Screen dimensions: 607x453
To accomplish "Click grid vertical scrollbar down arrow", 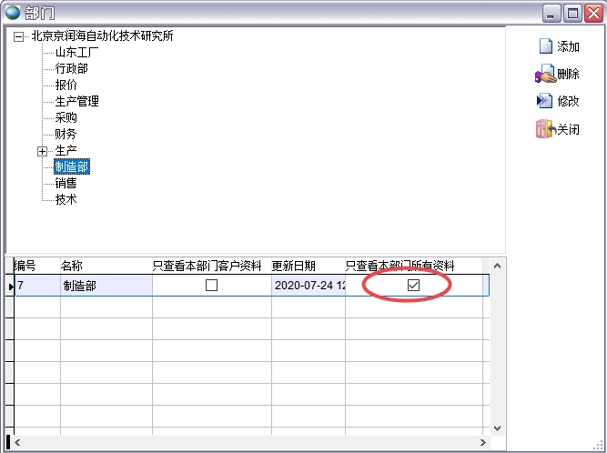I will tap(497, 428).
